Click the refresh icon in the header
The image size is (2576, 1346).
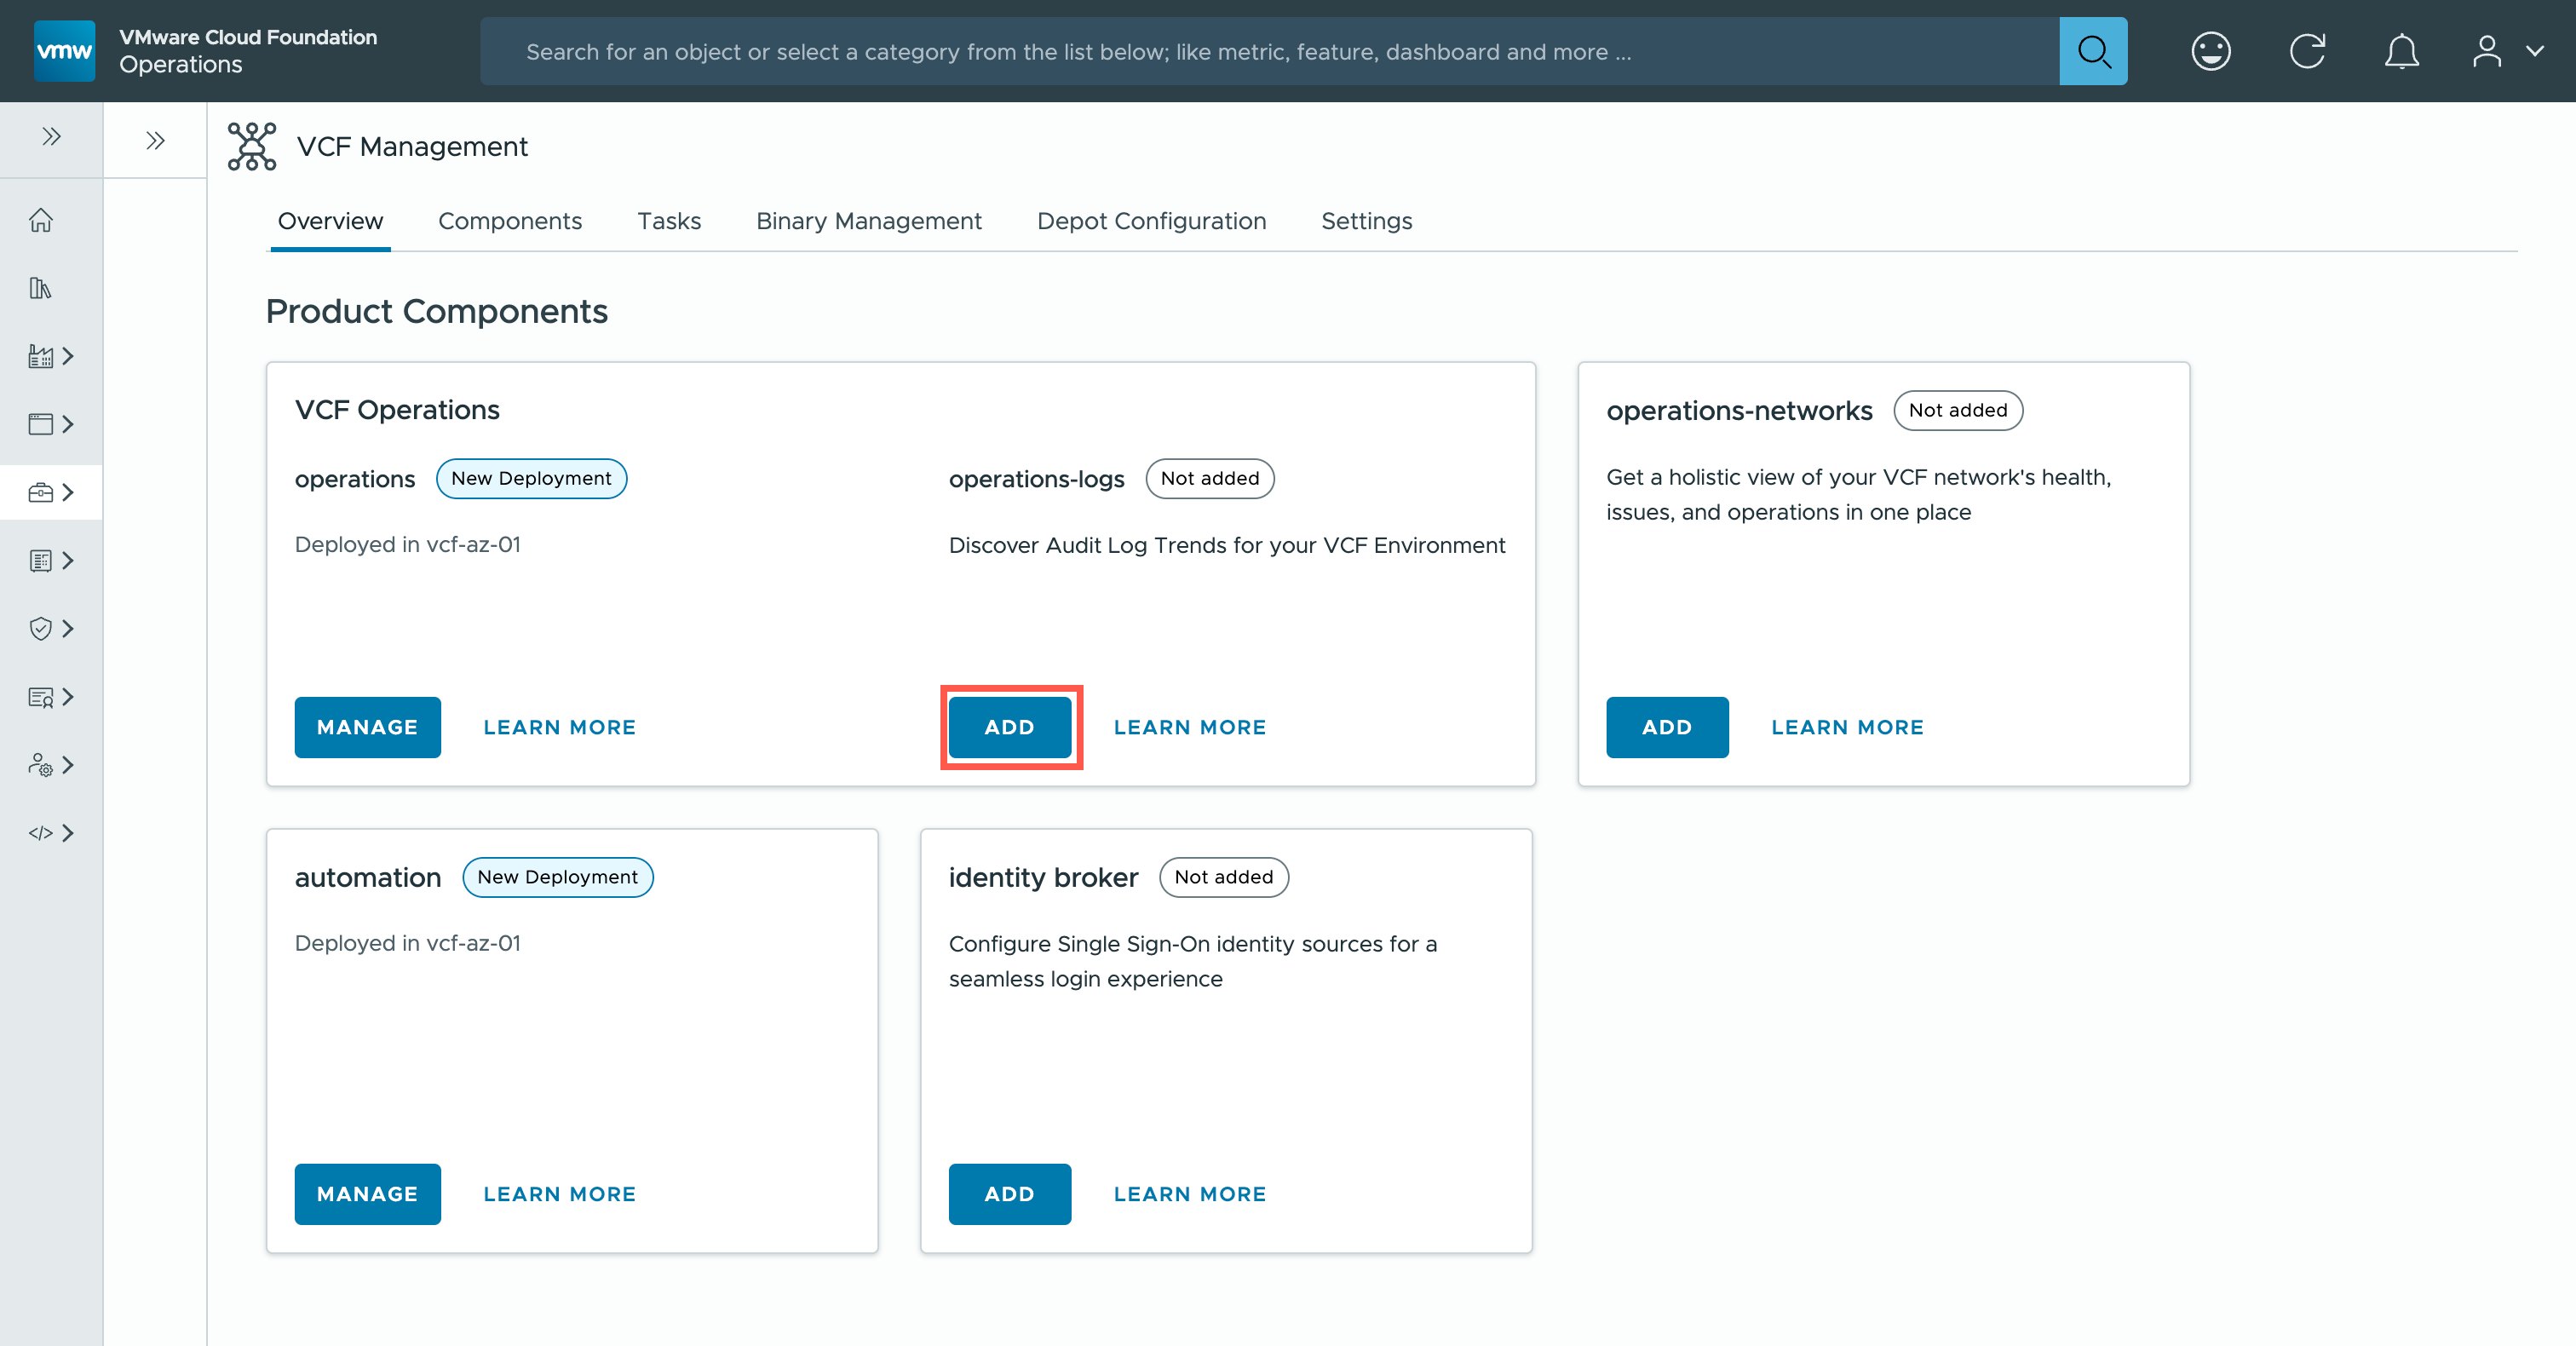[x=2307, y=52]
